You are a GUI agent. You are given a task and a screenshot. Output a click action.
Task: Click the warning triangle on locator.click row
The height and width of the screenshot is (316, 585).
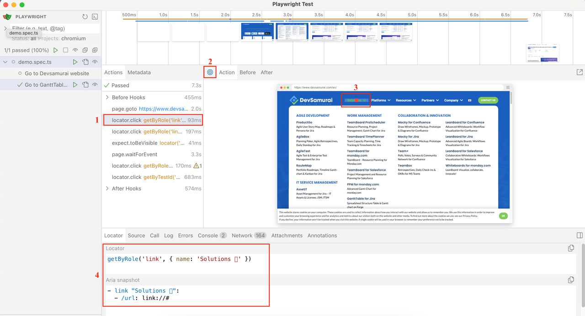[197, 166]
